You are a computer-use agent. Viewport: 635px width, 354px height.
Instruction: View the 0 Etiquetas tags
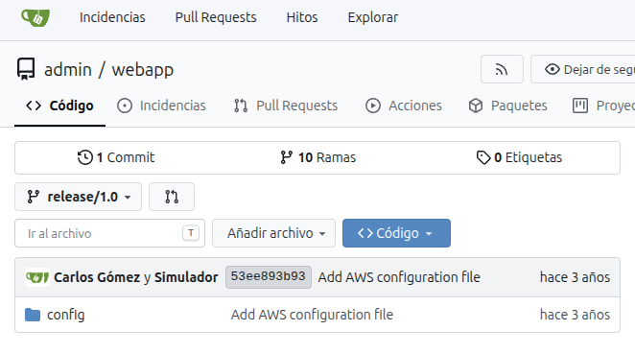(519, 157)
